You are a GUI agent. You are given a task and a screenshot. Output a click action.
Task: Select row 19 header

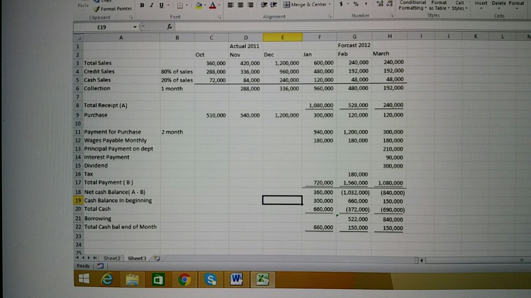coord(78,200)
